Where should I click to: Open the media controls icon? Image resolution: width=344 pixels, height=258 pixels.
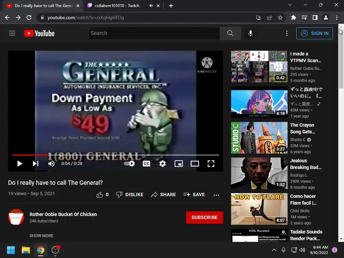304,17
